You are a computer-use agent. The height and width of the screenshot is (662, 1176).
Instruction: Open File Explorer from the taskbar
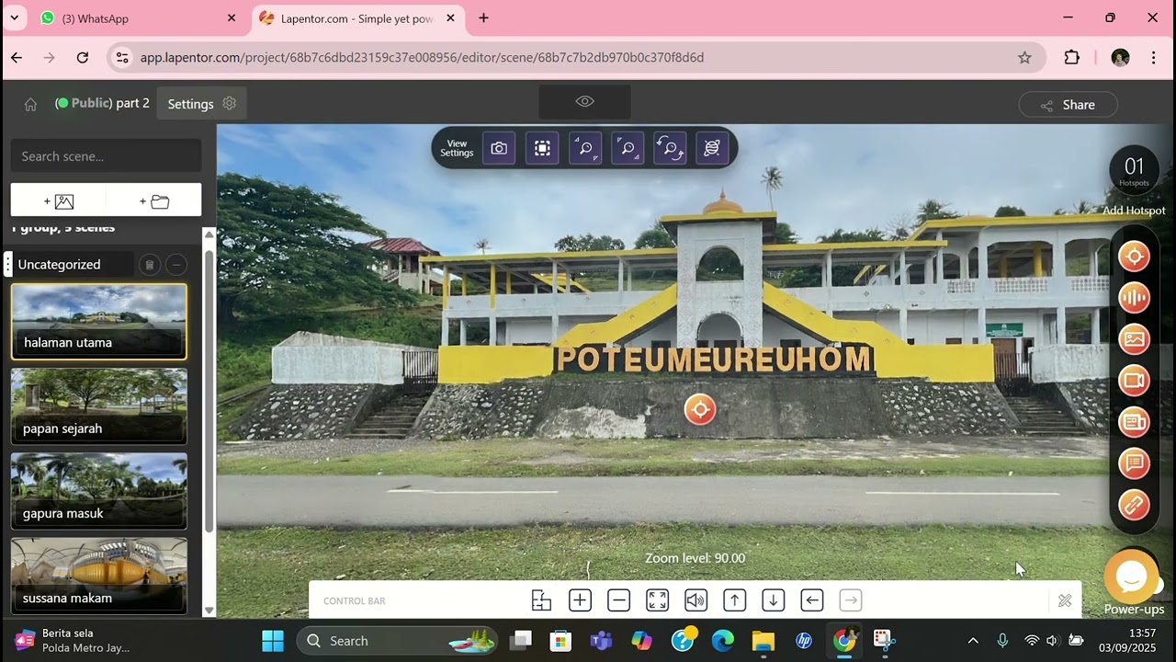click(x=763, y=641)
